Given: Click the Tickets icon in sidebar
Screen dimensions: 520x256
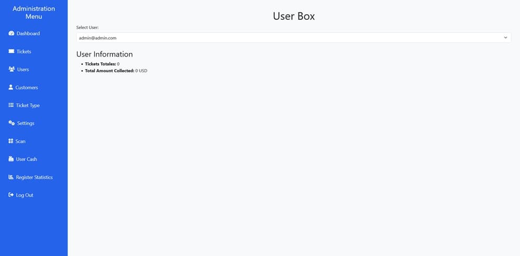Looking at the screenshot, I should pos(11,51).
